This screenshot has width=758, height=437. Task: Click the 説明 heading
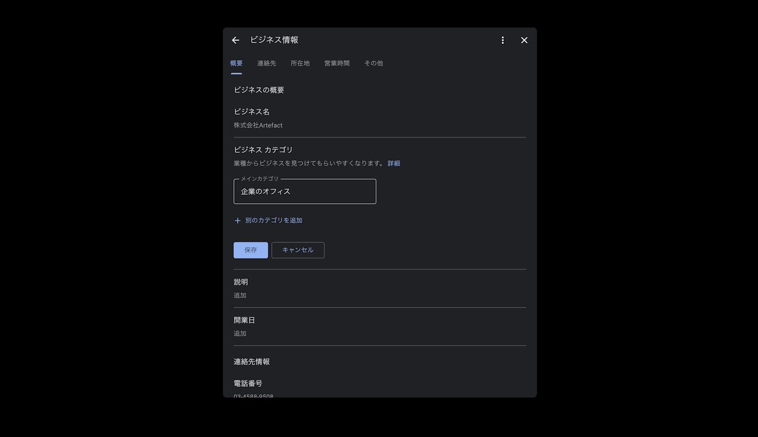pos(241,282)
